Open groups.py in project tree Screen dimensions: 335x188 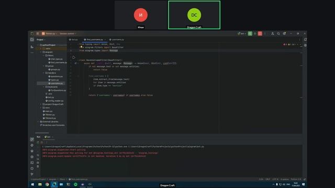54,69
